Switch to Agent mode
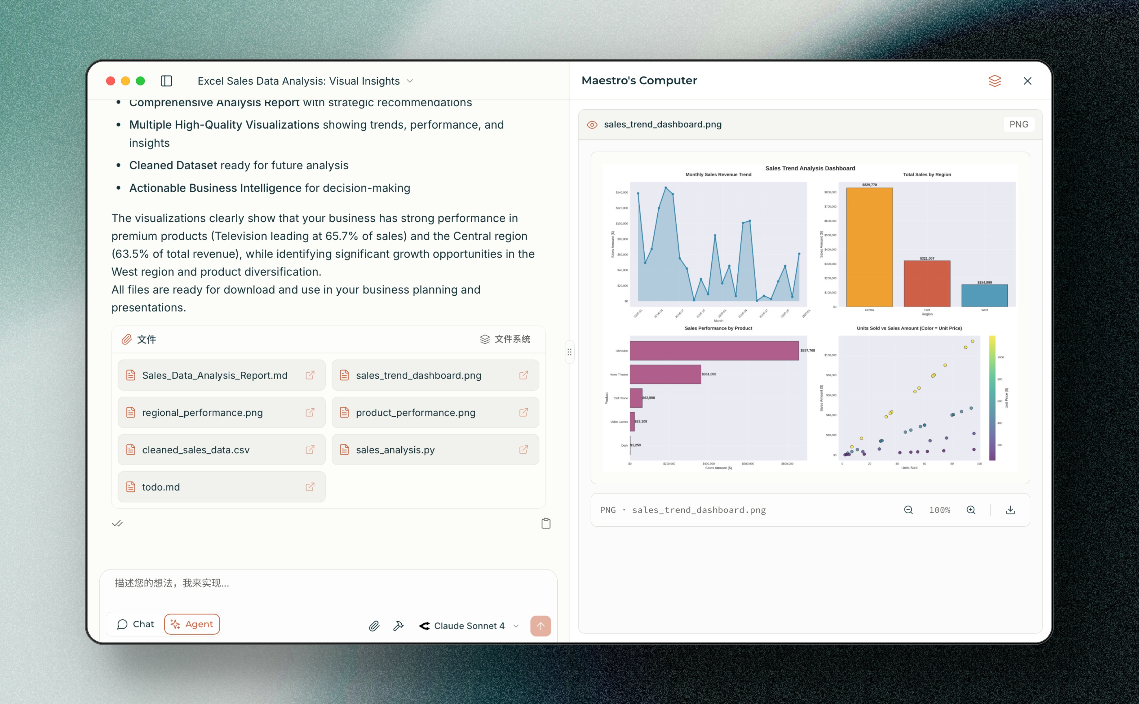1139x704 pixels. [x=192, y=624]
